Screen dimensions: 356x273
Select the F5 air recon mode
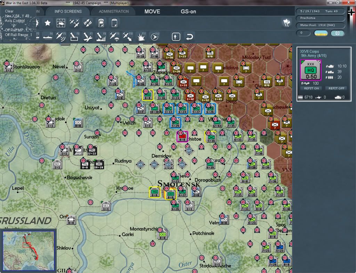coord(61,37)
